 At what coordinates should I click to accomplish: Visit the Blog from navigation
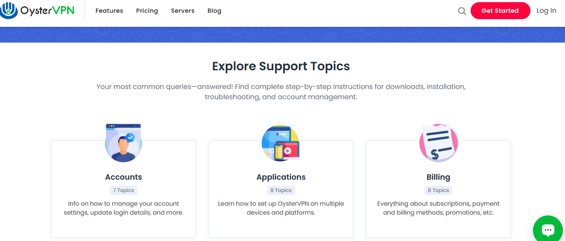pos(214,11)
